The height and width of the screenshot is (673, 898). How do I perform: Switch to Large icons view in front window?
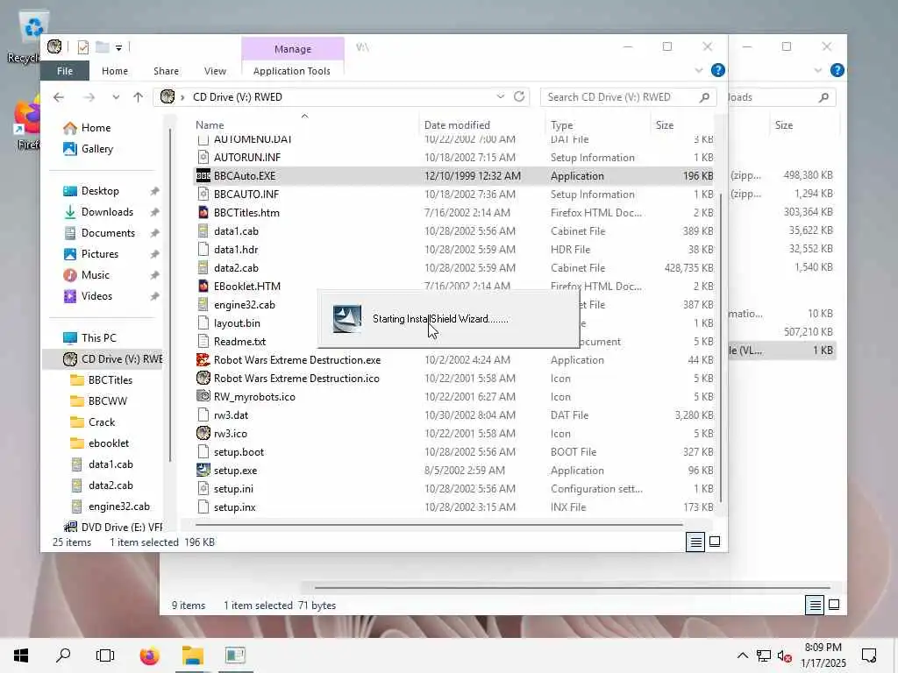tap(715, 542)
